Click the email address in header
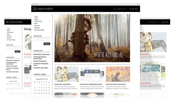The width and height of the screenshot is (174, 103). tap(120, 9)
